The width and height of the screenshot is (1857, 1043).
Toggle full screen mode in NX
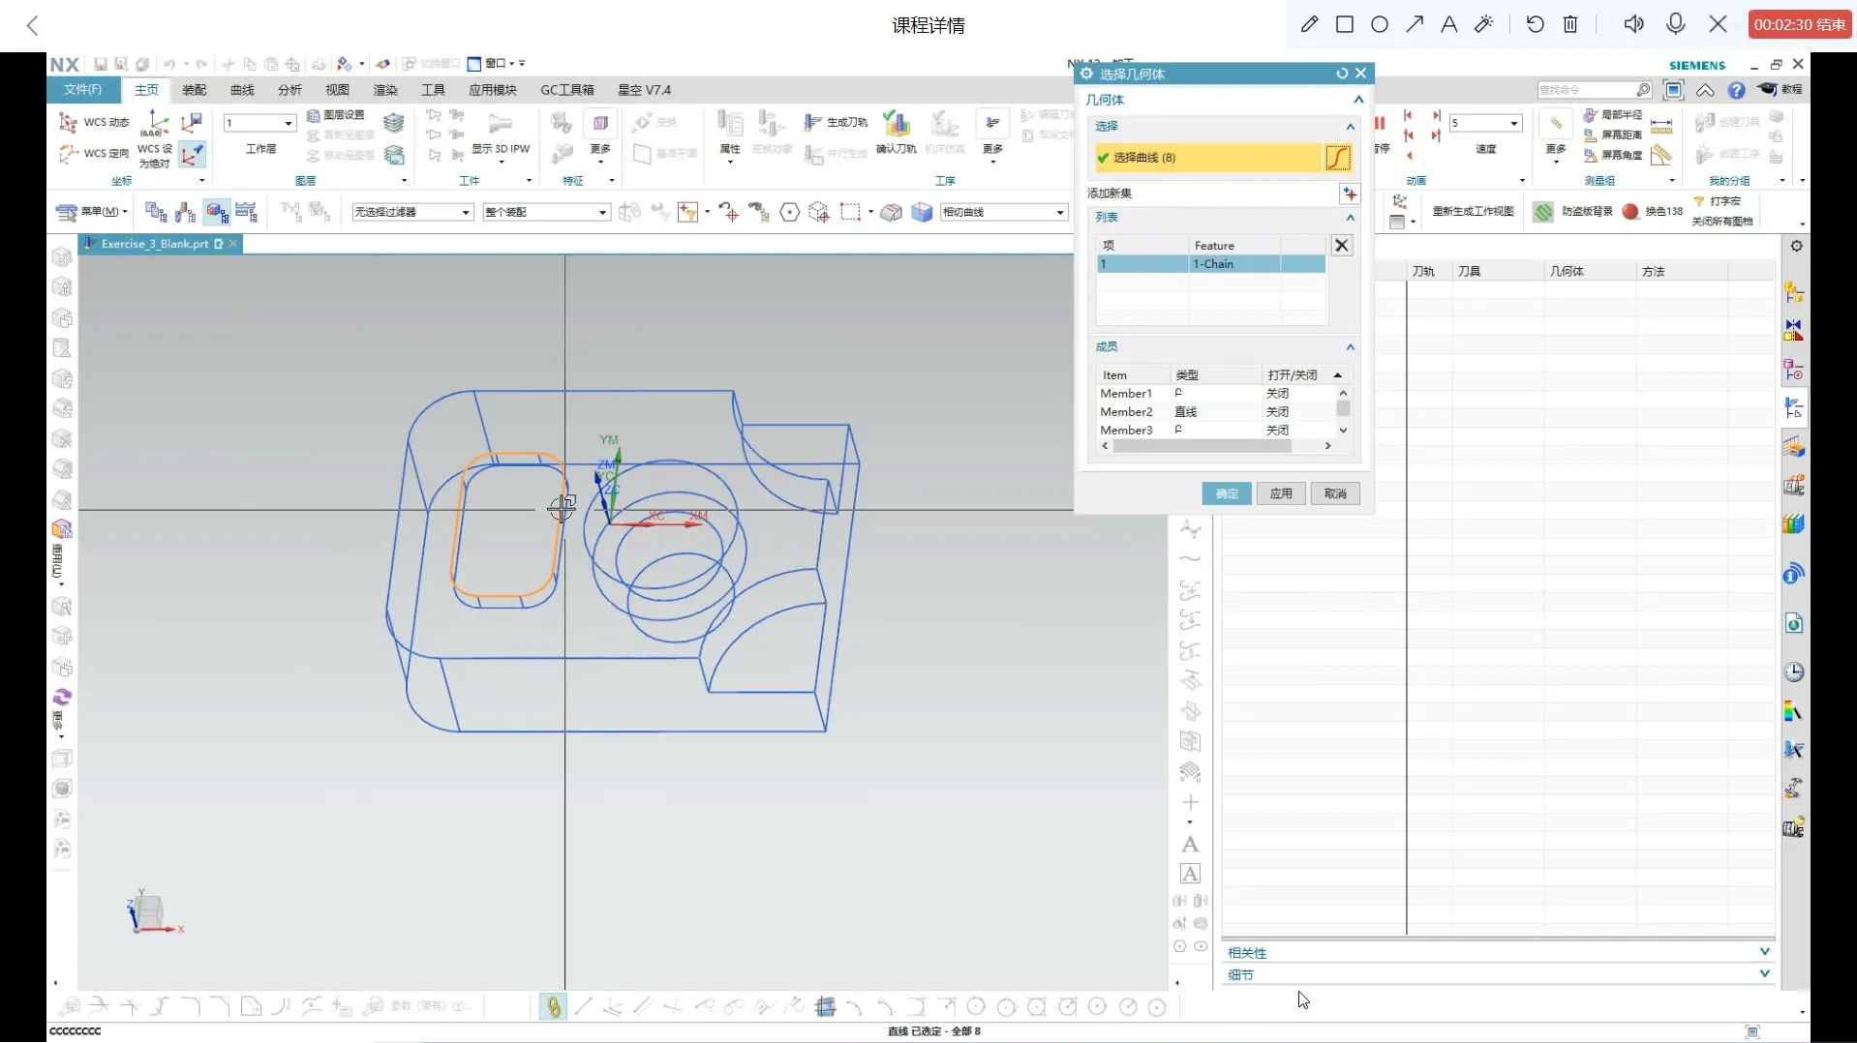tap(1673, 90)
